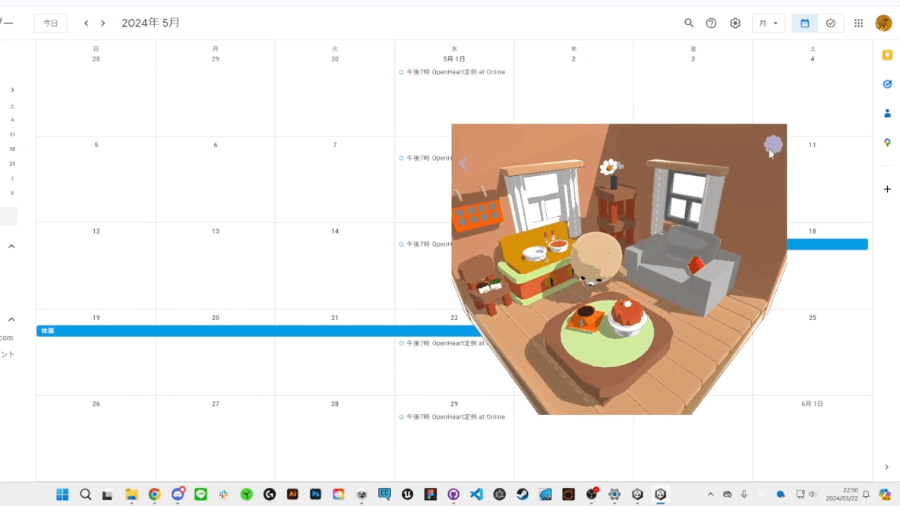Open May 1 OpenHeart定例 at Online event
This screenshot has height=506, width=900.
[453, 72]
